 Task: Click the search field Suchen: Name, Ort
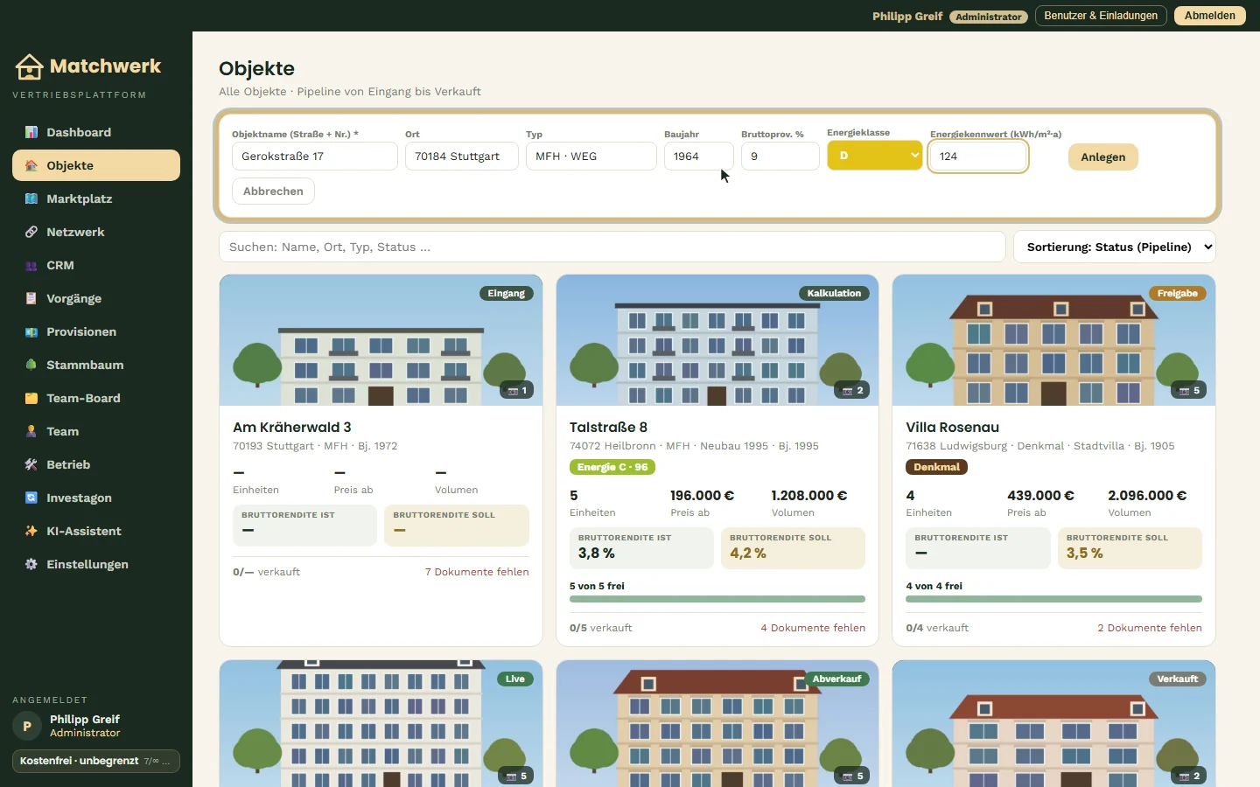[x=612, y=247]
